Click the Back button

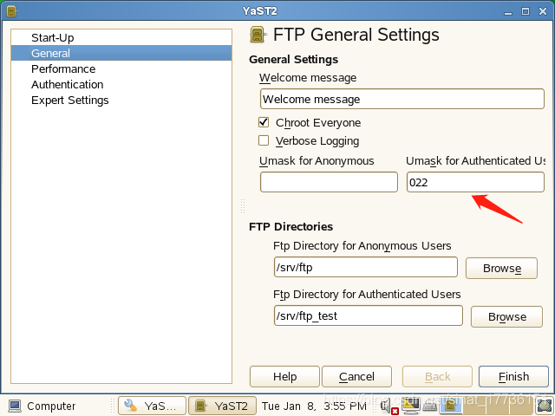pyautogui.click(x=437, y=376)
